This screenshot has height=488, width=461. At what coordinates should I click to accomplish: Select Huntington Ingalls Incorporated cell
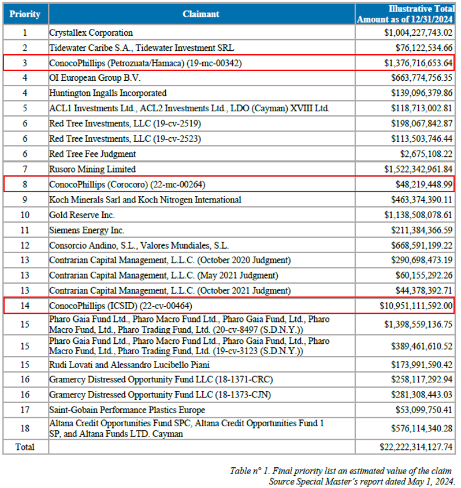tap(202, 93)
